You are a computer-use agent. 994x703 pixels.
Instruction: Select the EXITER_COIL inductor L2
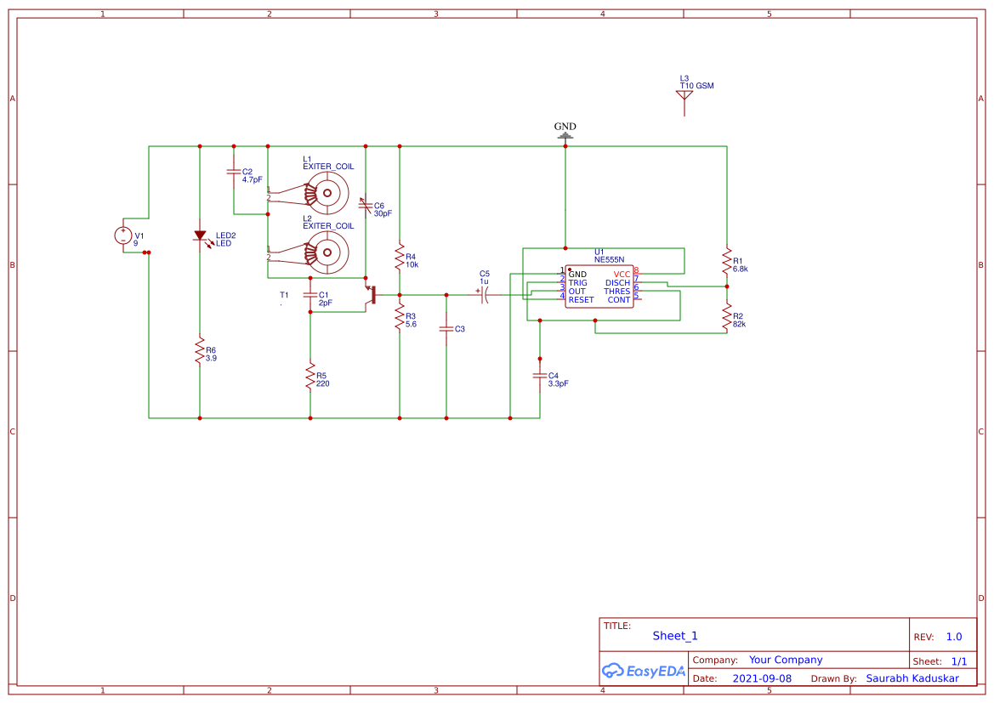(x=326, y=252)
